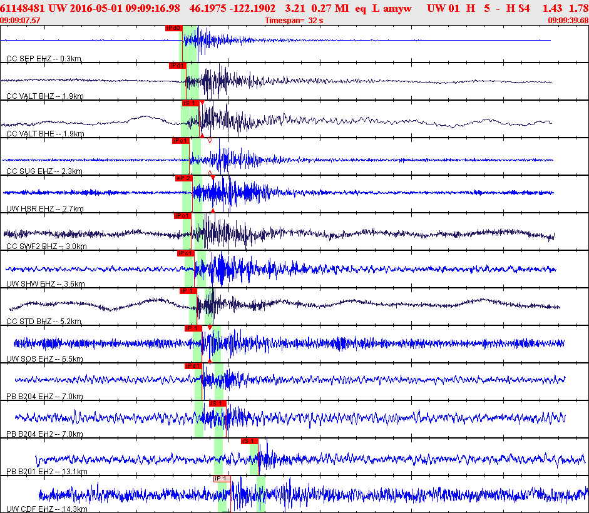The width and height of the screenshot is (589, 513).
Task: Click the 'CC VALT BHZ -- 1.9km' channel label
Action: pyautogui.click(x=45, y=96)
